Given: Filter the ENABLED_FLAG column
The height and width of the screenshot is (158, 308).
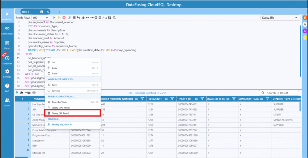Looking at the screenshot, I should point(234,99).
